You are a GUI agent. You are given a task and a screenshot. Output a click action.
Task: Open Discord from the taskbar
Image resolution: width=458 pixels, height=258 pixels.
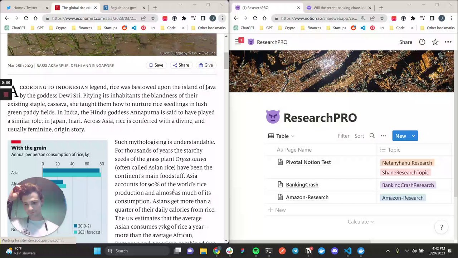pos(335,251)
